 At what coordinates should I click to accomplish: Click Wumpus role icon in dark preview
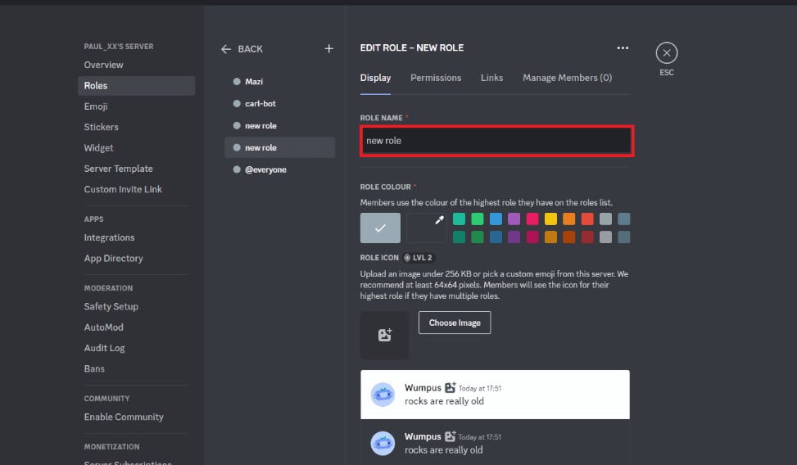(x=450, y=436)
